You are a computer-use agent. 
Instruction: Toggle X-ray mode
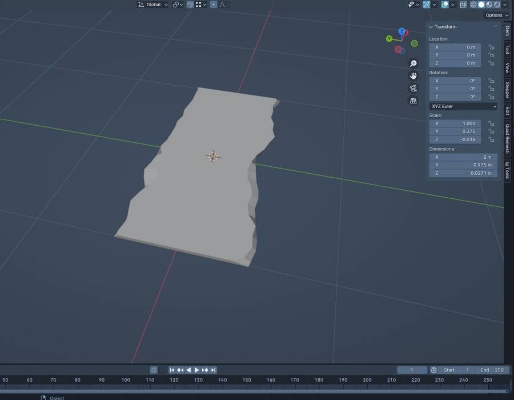[463, 5]
